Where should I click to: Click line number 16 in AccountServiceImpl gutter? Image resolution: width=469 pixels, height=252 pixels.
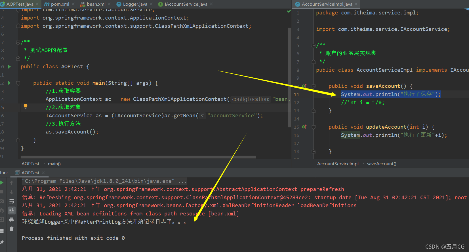coord(296,135)
